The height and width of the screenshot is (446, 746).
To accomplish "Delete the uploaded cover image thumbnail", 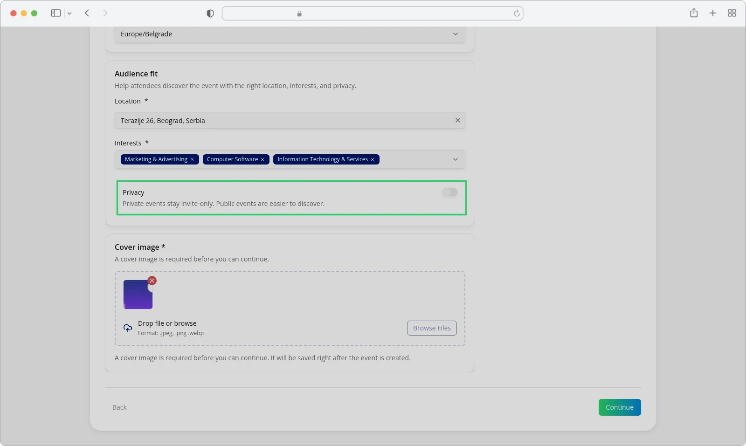I will pos(152,281).
